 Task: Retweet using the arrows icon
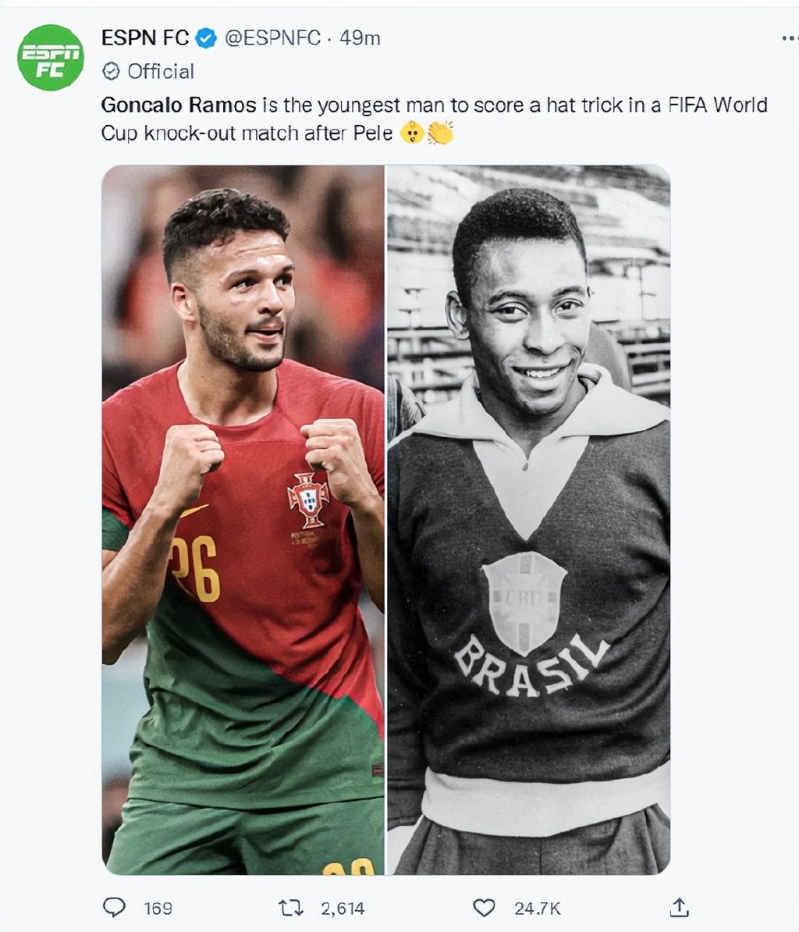[x=291, y=908]
